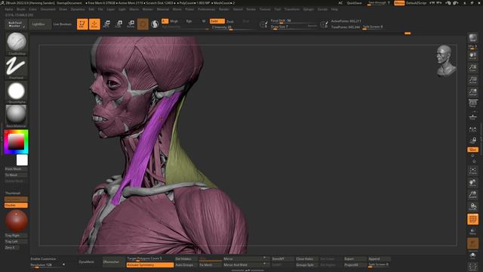483x272 pixels.
Task: Click the Zoom canvas icon
Action: point(472,67)
